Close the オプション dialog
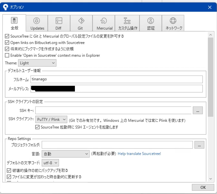 210,7
